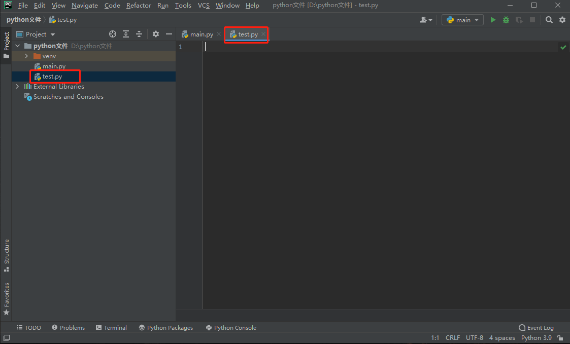570x344 pixels.
Task: Toggle the Favorites tool window sidebar button
Action: tap(6, 298)
